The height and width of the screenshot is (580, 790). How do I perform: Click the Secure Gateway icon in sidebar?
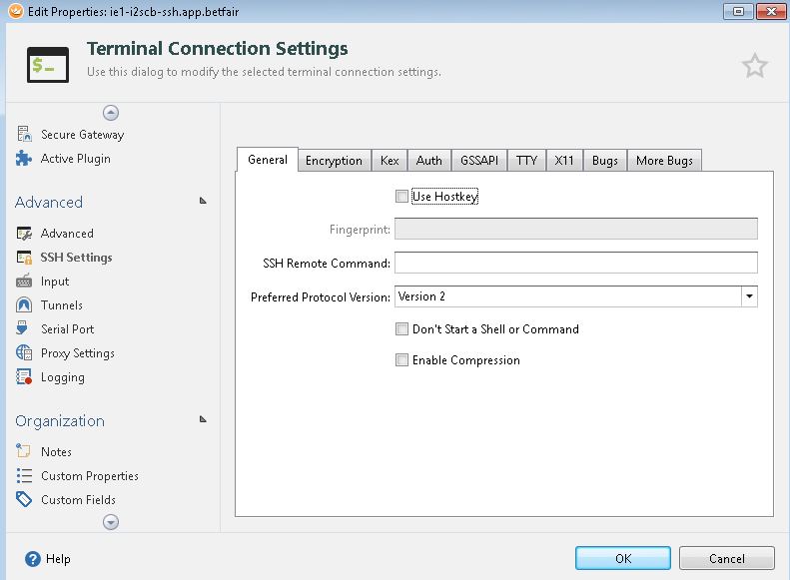click(x=24, y=134)
